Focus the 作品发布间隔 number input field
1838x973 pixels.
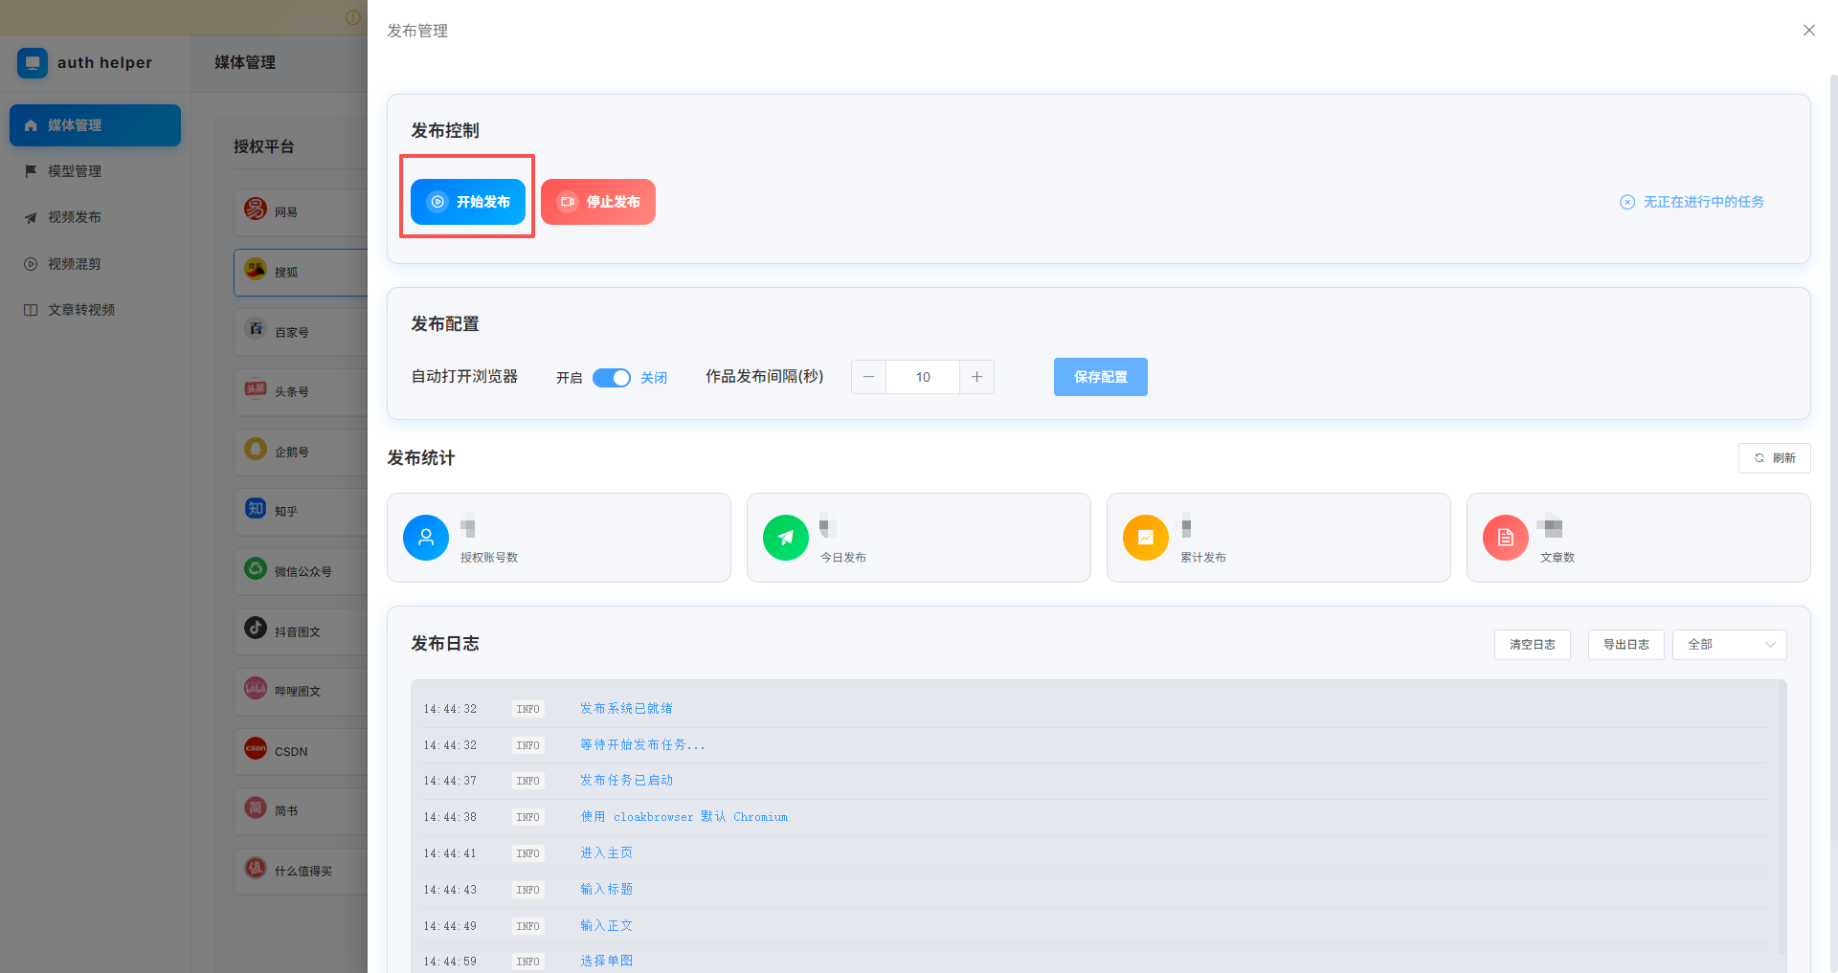click(923, 377)
